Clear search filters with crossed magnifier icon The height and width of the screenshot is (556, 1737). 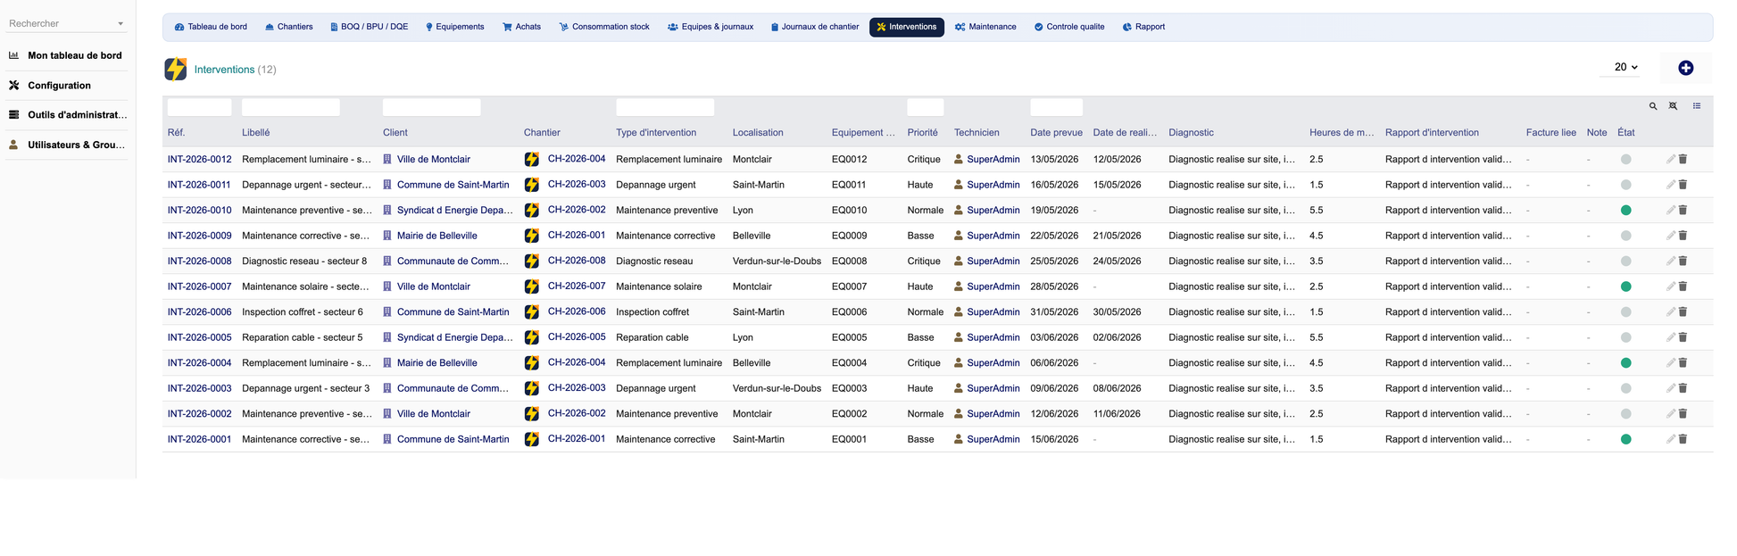coord(1674,106)
